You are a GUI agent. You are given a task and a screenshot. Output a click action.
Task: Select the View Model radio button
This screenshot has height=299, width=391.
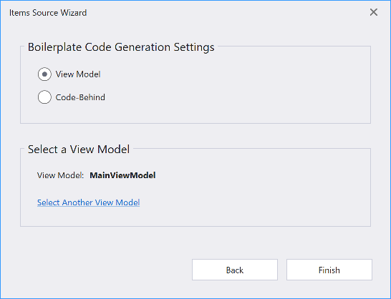point(44,74)
